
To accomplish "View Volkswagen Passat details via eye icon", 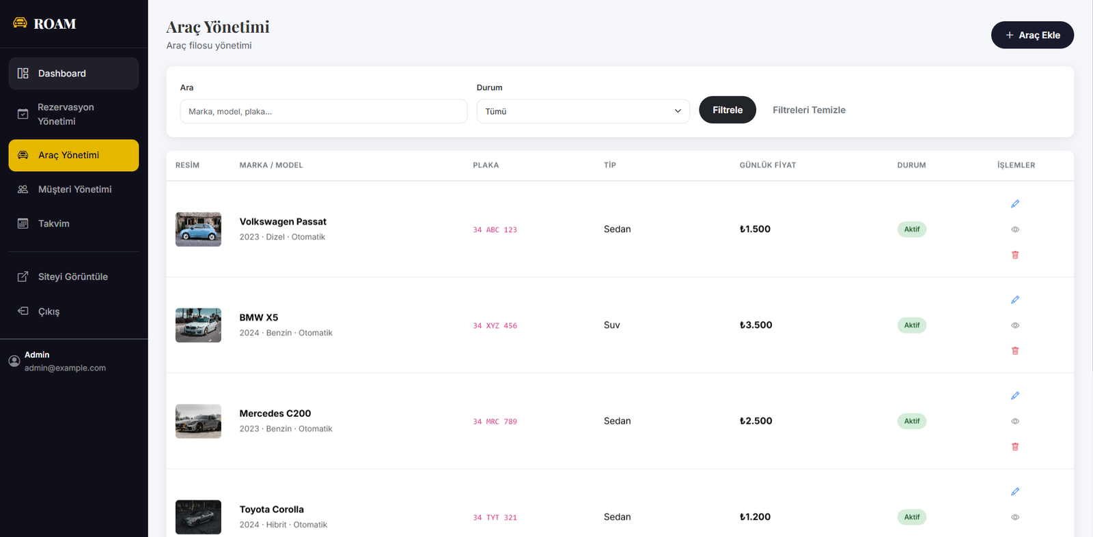I will coord(1014,229).
